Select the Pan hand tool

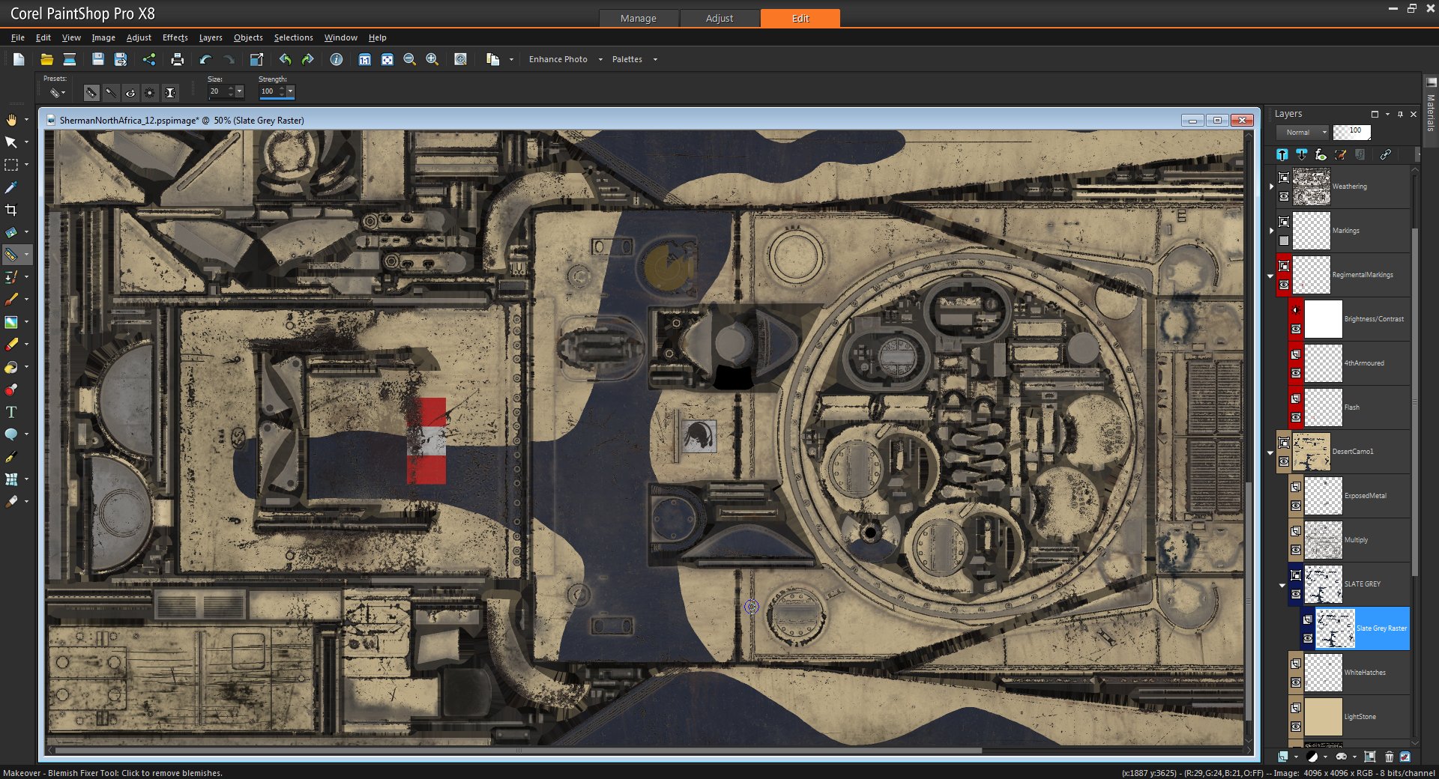11,120
